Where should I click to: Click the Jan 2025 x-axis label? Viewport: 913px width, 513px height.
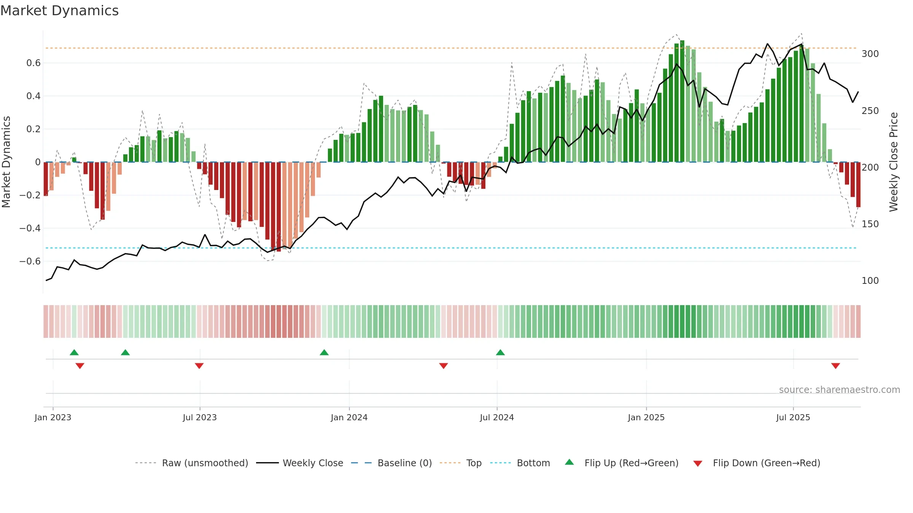click(646, 417)
